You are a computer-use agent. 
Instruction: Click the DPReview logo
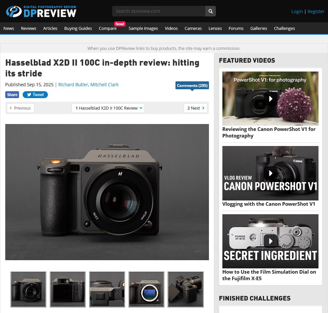tap(41, 11)
